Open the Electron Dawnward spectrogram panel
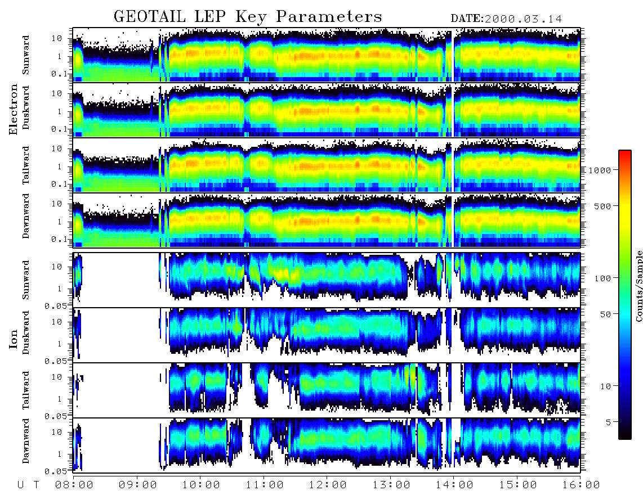 point(327,220)
